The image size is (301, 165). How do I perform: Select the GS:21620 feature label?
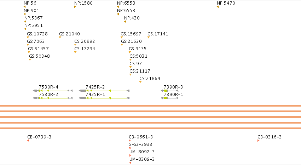[132, 41]
